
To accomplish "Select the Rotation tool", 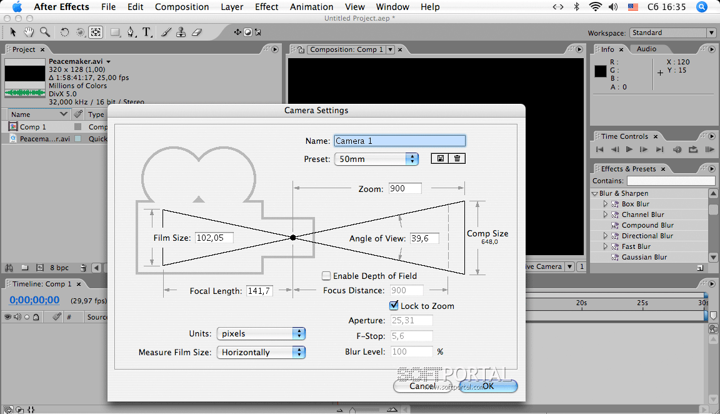I will [x=65, y=32].
